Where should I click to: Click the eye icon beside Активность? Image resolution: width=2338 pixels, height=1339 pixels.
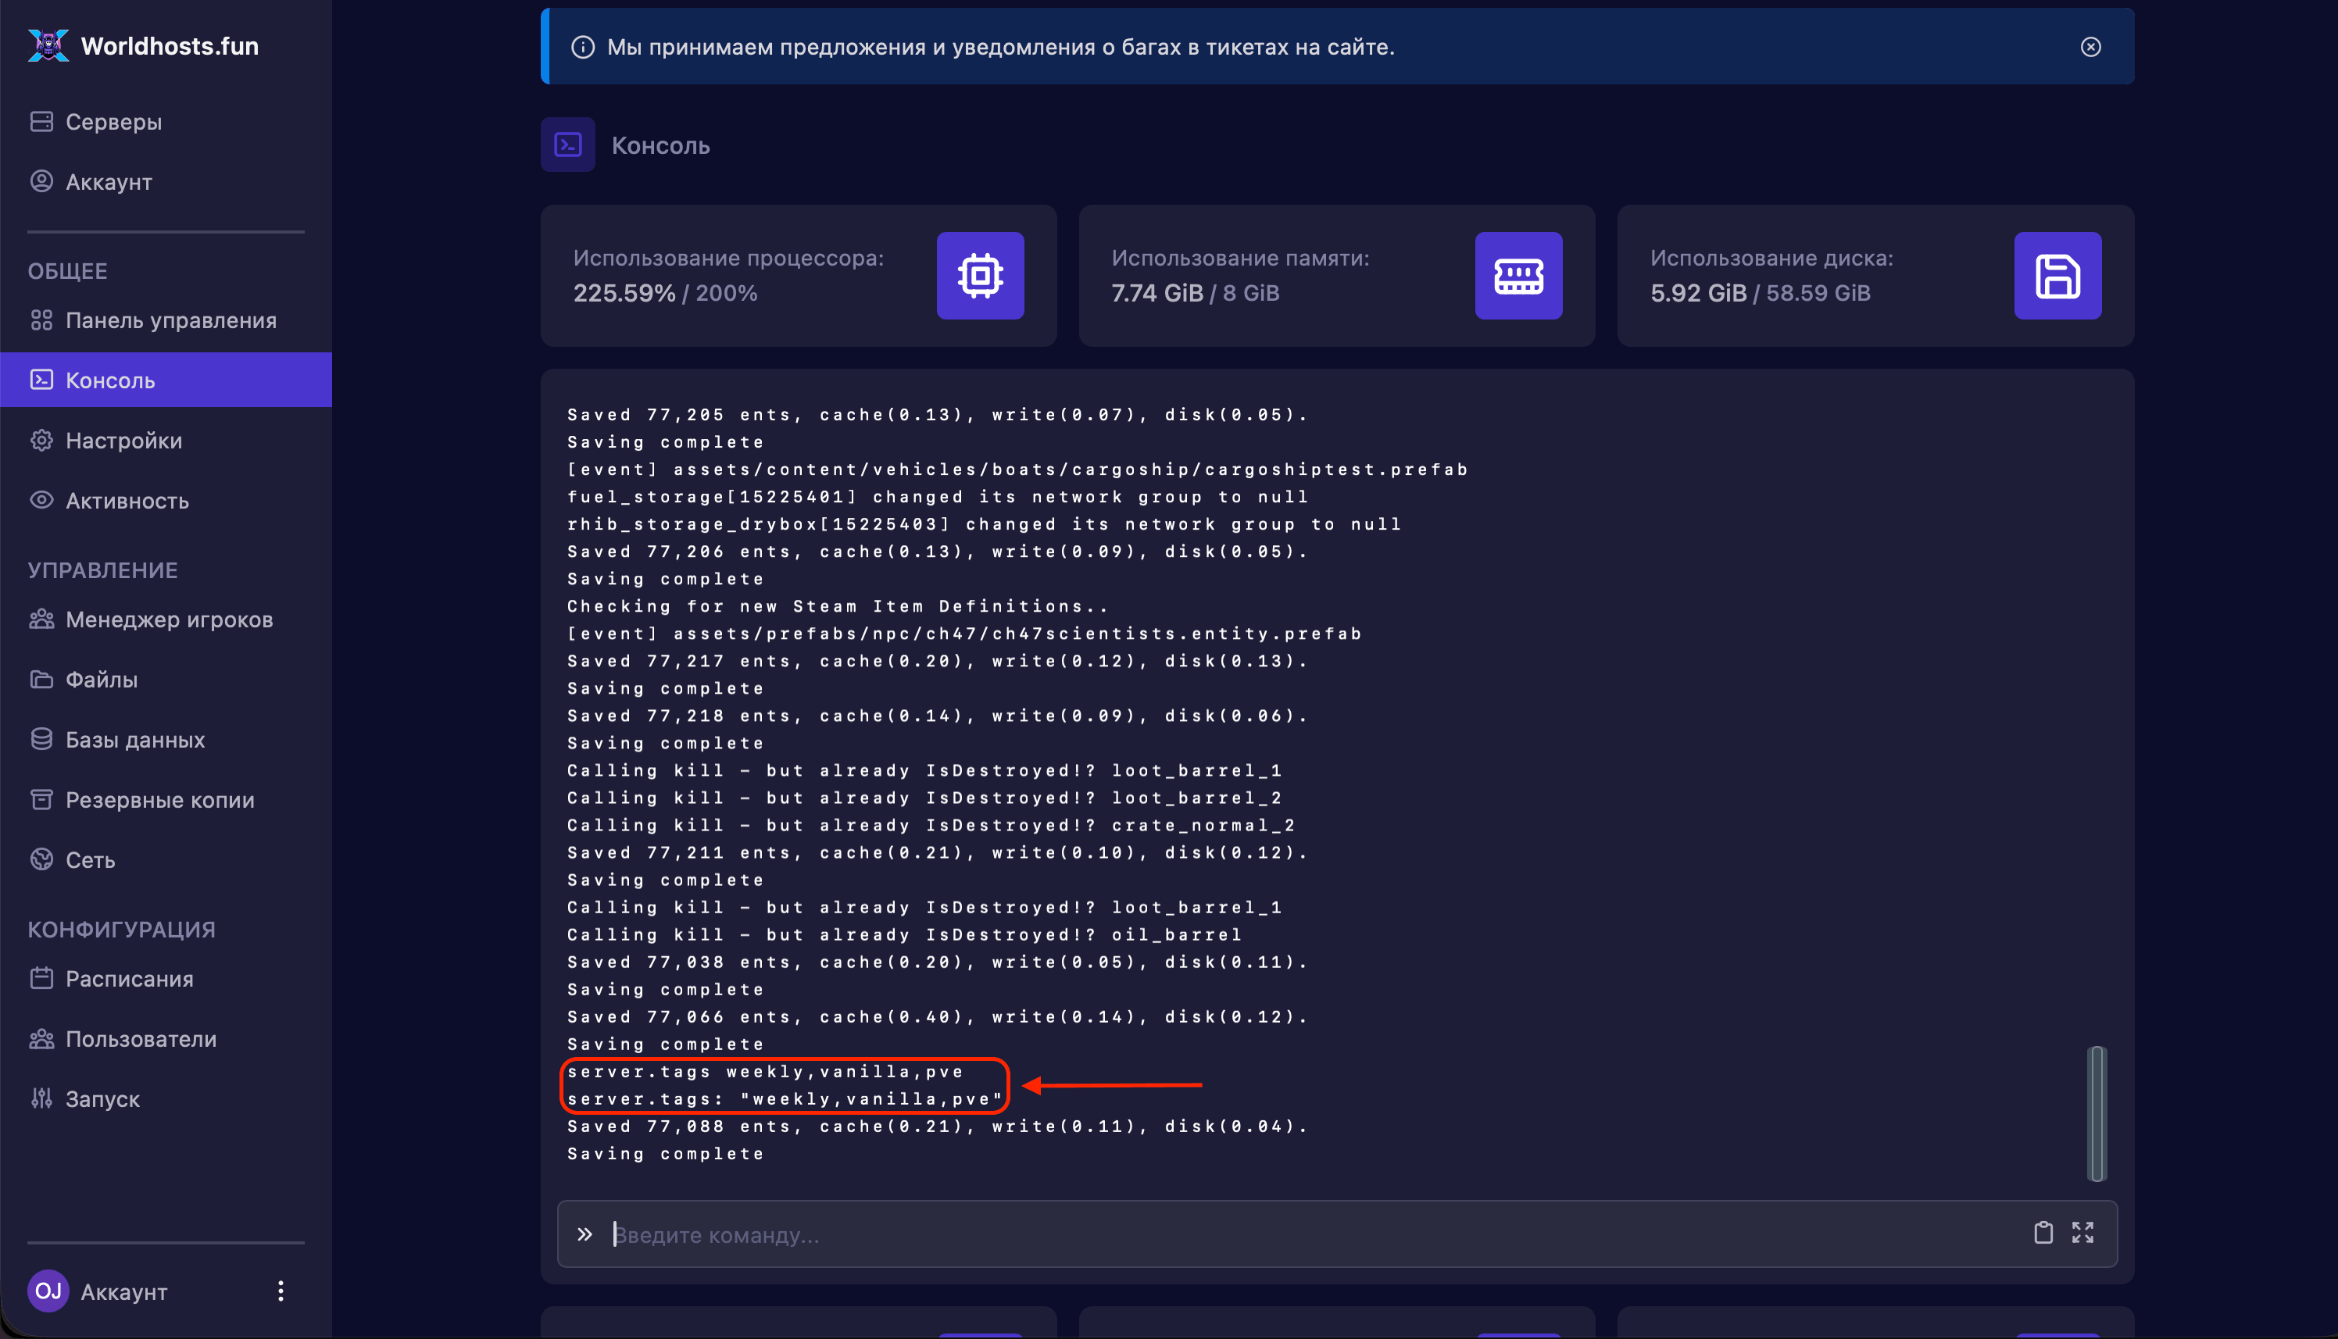(x=41, y=499)
